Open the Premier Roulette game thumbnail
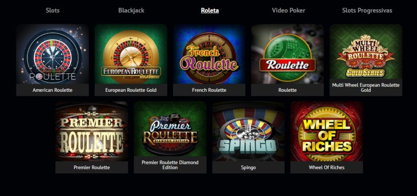 pos(92,131)
